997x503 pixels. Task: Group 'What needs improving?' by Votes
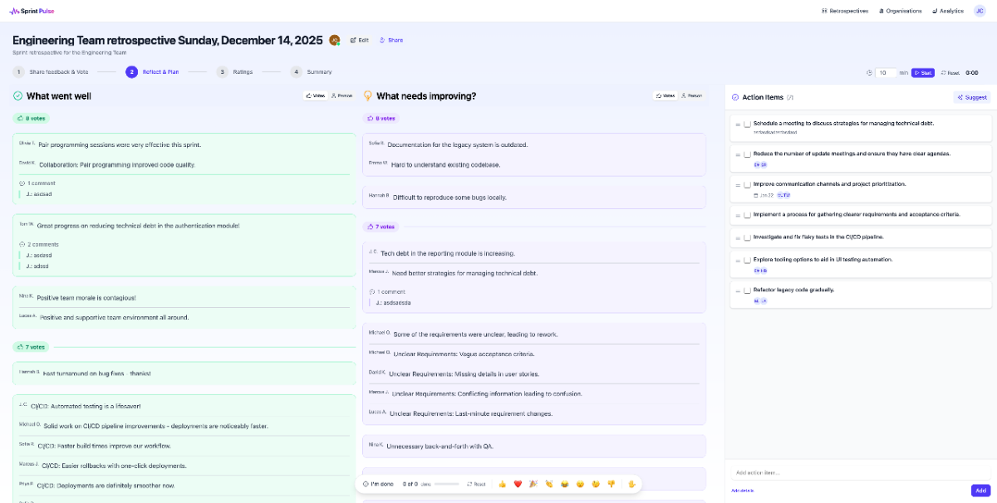tap(665, 95)
